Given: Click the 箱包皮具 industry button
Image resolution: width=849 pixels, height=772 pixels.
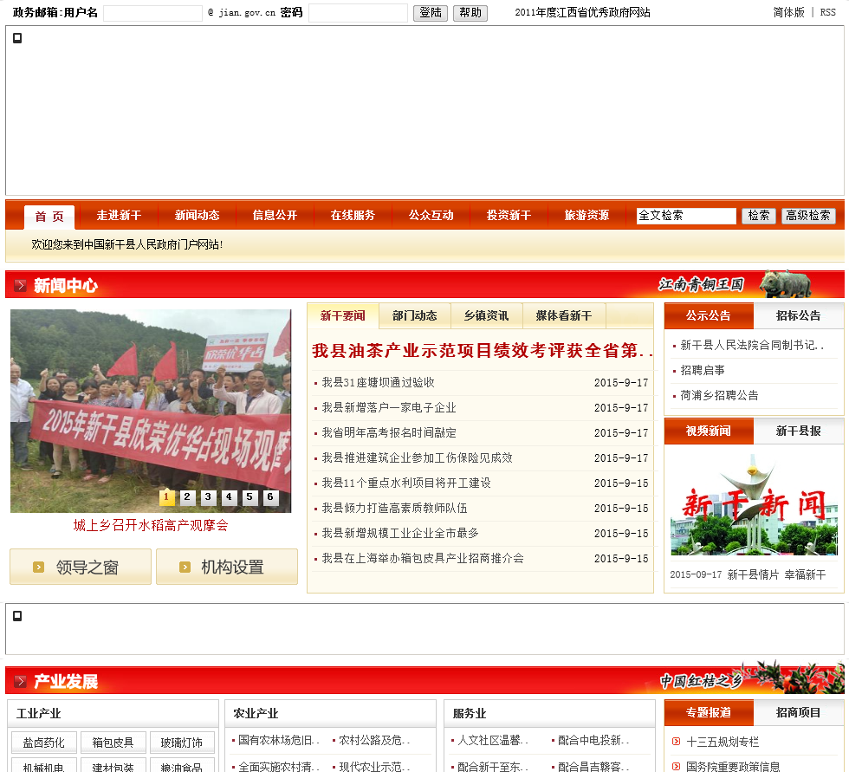Looking at the screenshot, I should click(x=113, y=743).
